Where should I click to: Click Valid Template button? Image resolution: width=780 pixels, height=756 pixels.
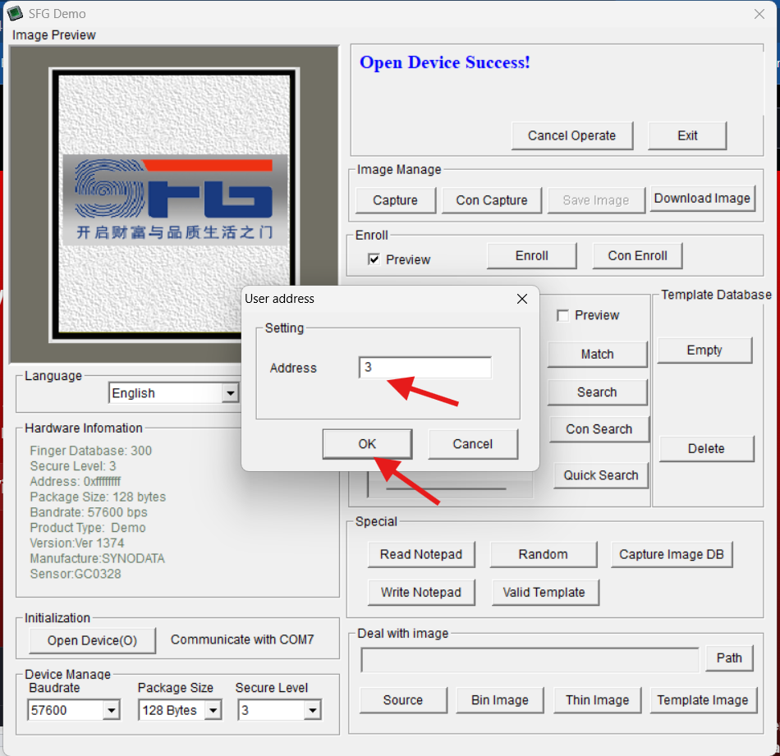pos(544,592)
